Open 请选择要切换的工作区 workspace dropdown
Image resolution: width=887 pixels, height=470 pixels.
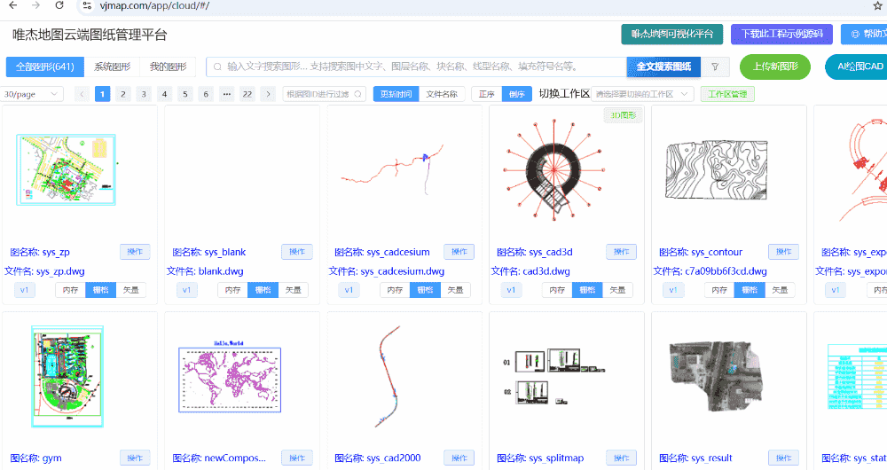point(642,95)
